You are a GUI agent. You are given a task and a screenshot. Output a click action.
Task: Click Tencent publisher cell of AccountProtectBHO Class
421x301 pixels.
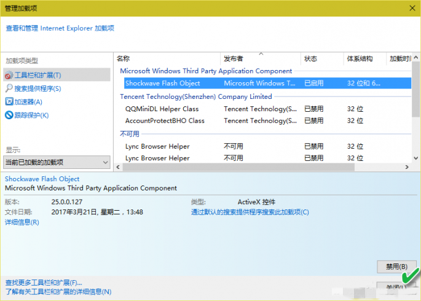(261, 121)
